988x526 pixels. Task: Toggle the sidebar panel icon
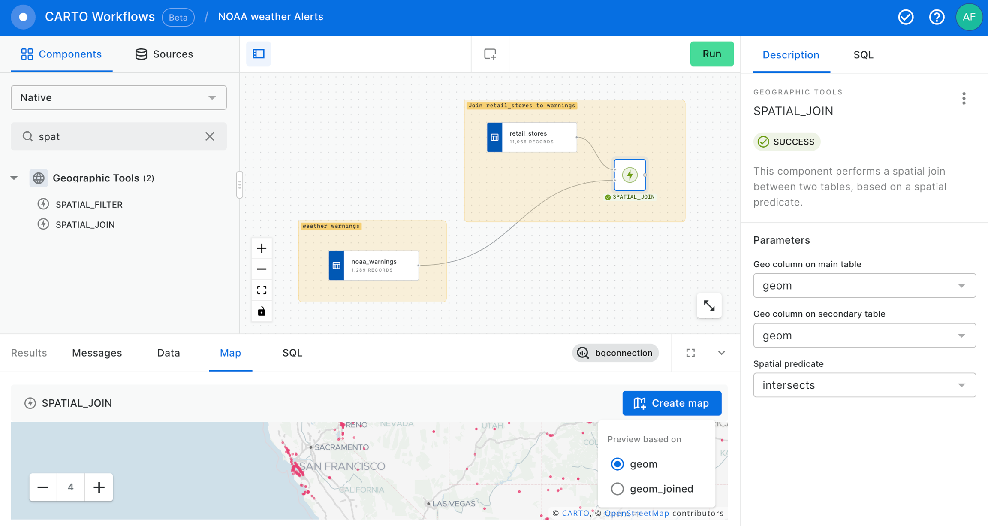(259, 54)
